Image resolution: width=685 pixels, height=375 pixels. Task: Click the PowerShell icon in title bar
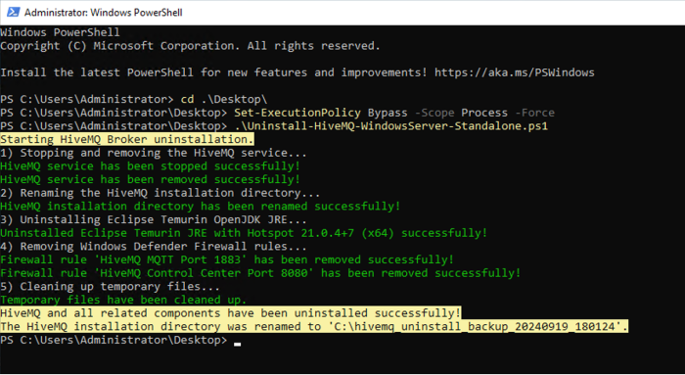tap(13, 12)
